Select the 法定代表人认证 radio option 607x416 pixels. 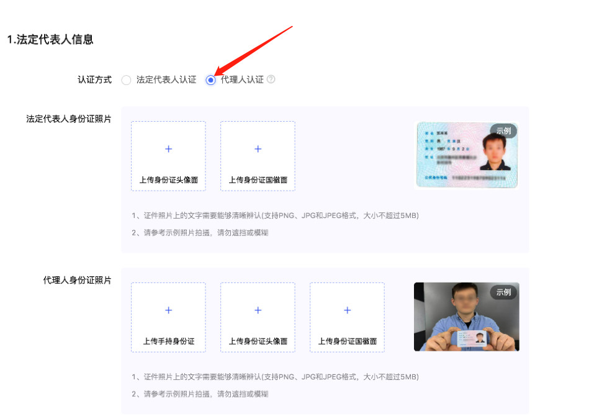(127, 79)
